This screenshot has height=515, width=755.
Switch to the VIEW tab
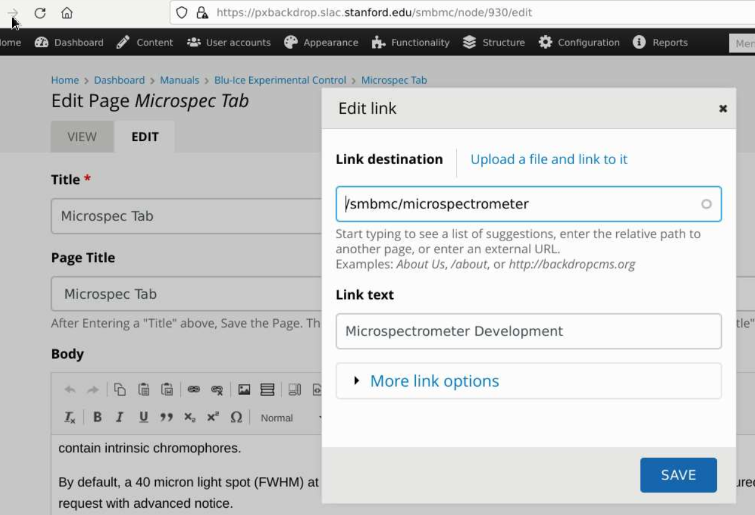(82, 136)
